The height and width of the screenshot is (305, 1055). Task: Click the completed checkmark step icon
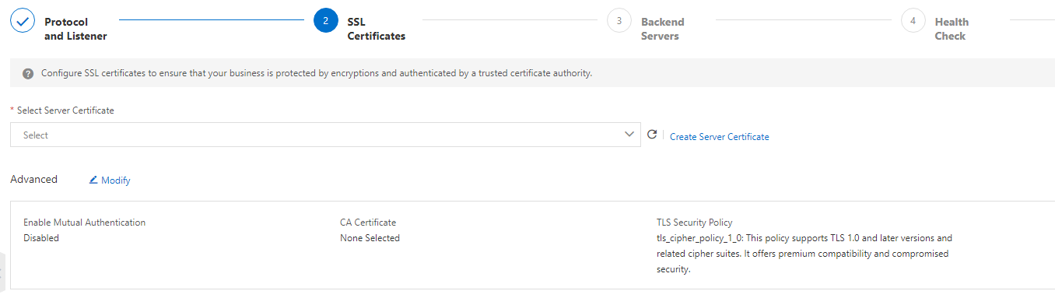click(x=23, y=21)
